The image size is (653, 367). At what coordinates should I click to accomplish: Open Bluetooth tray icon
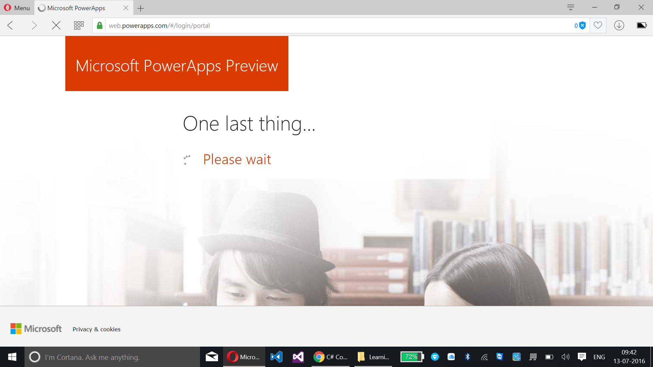pyautogui.click(x=468, y=357)
